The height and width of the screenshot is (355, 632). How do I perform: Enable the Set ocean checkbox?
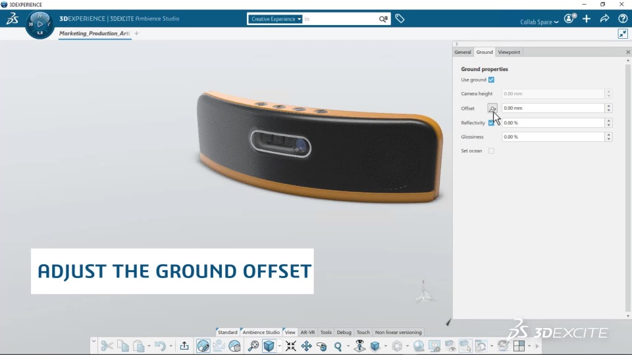[x=491, y=151]
